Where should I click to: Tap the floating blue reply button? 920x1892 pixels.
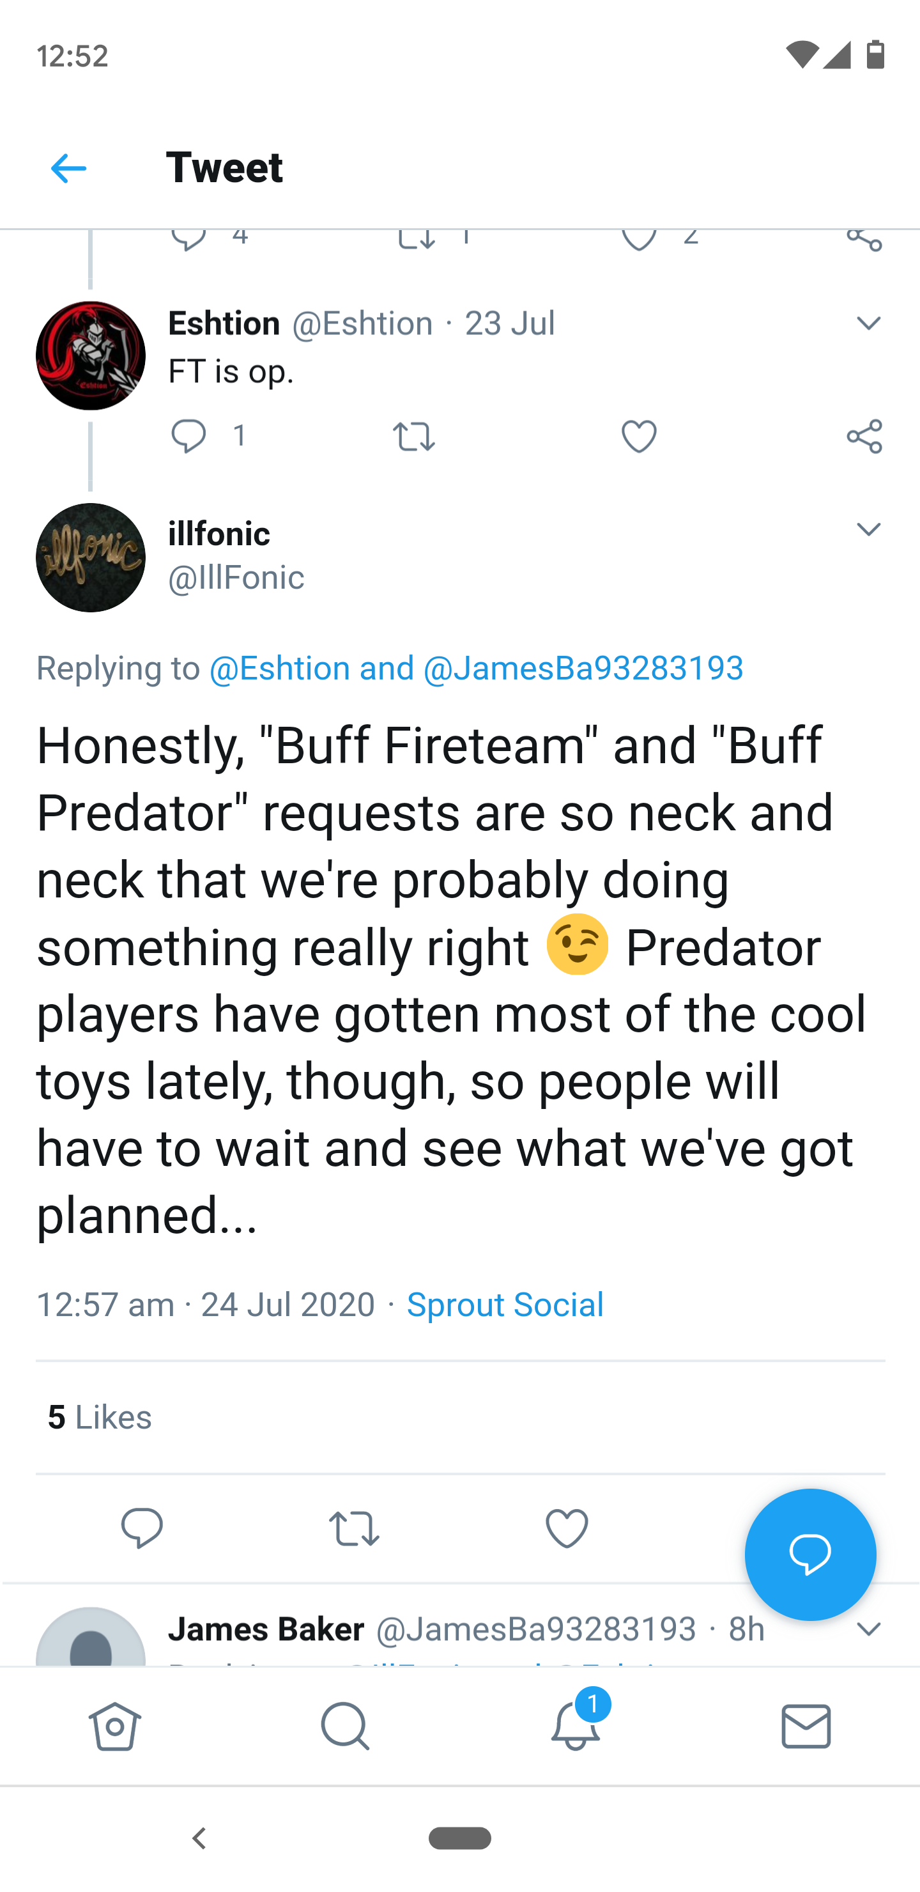click(x=810, y=1553)
